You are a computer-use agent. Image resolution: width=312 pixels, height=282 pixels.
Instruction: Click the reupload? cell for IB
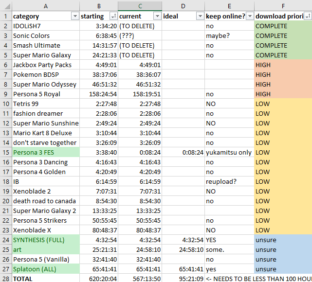click(229, 182)
